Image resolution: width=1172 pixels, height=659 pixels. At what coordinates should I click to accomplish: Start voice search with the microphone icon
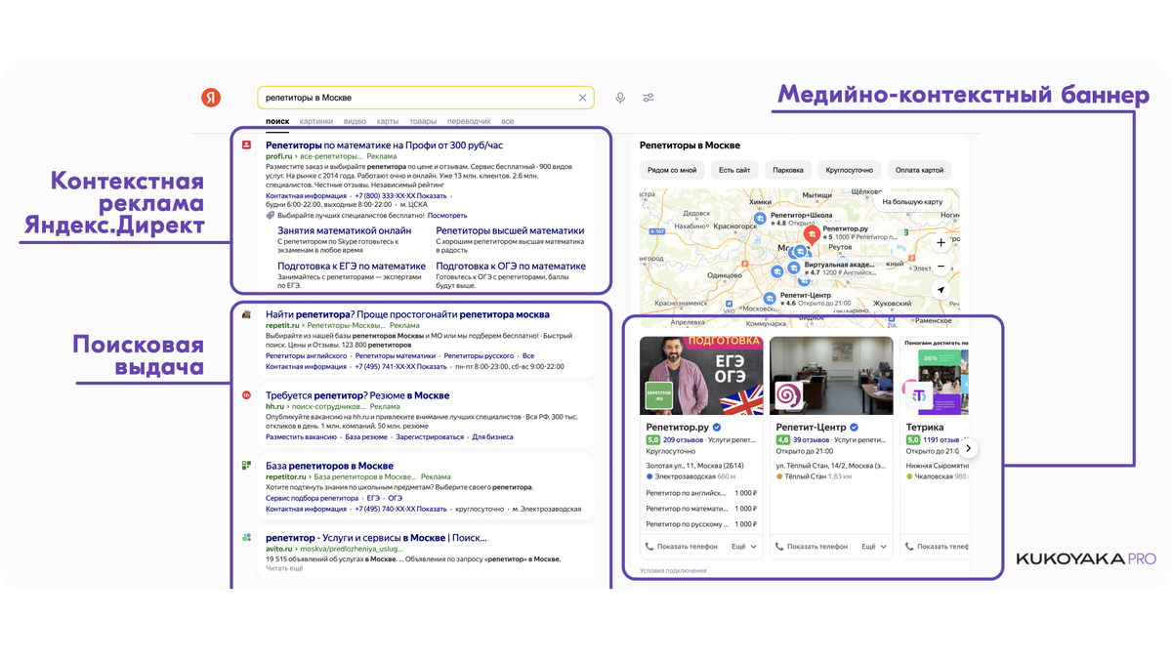click(620, 98)
